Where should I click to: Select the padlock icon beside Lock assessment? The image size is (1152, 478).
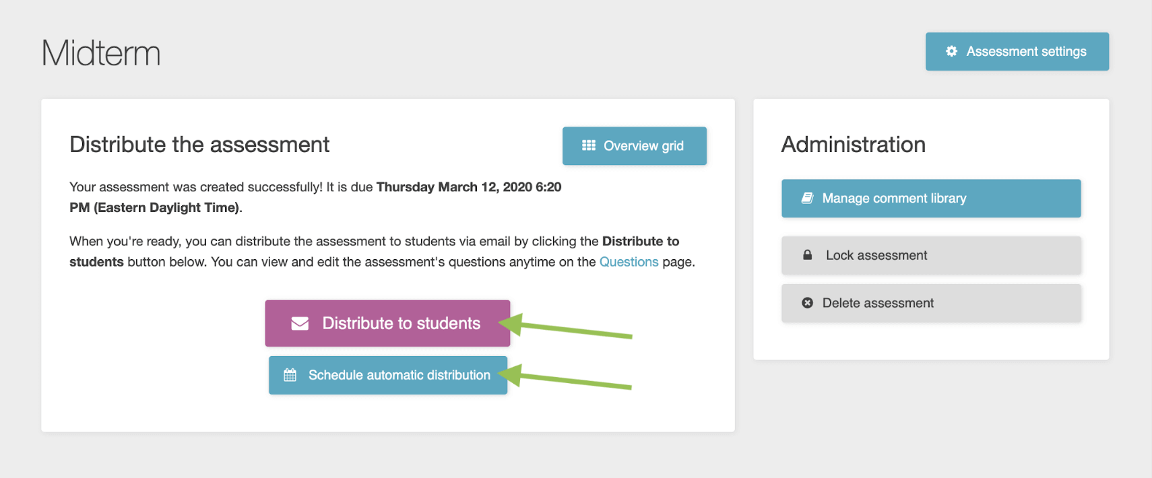[807, 255]
